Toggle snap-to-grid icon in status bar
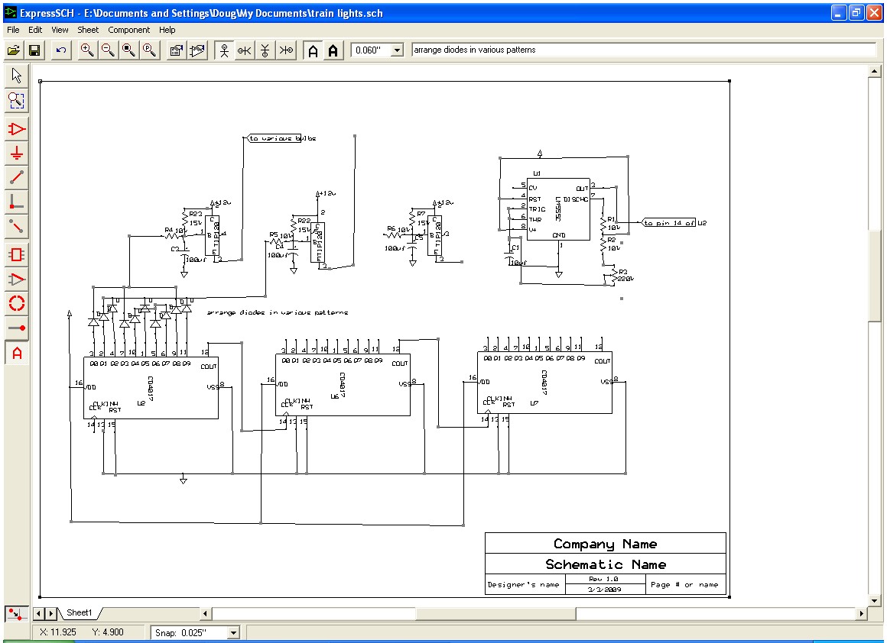 [x=16, y=614]
